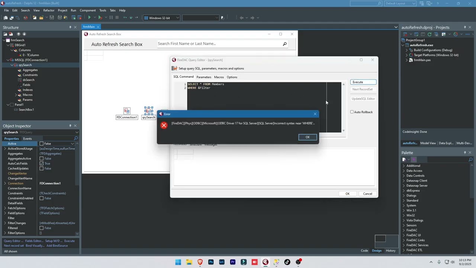Open Photoshop from the taskbar

[211, 262]
